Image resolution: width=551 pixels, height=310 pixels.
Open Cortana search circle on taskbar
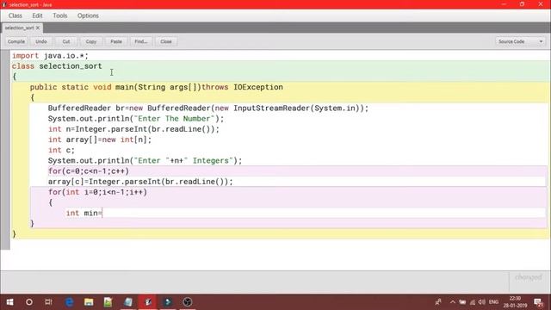click(x=29, y=302)
